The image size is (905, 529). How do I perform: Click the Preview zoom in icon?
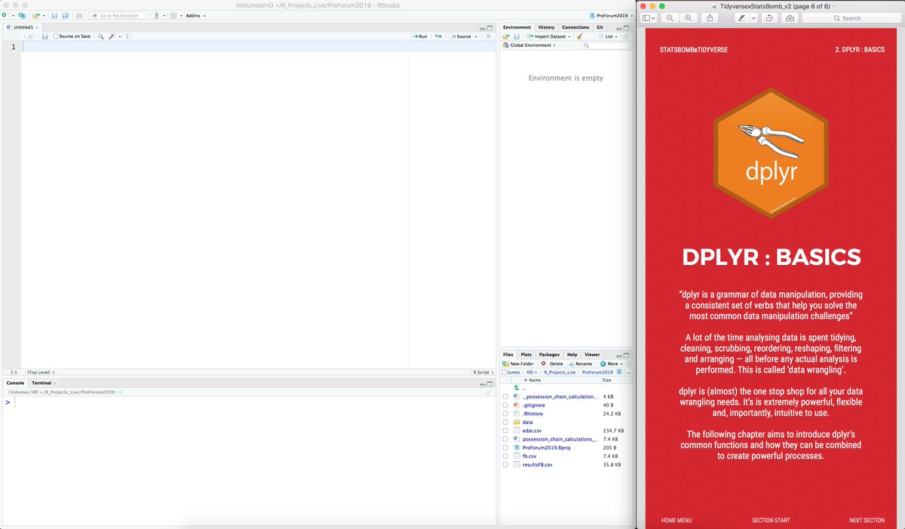[689, 18]
